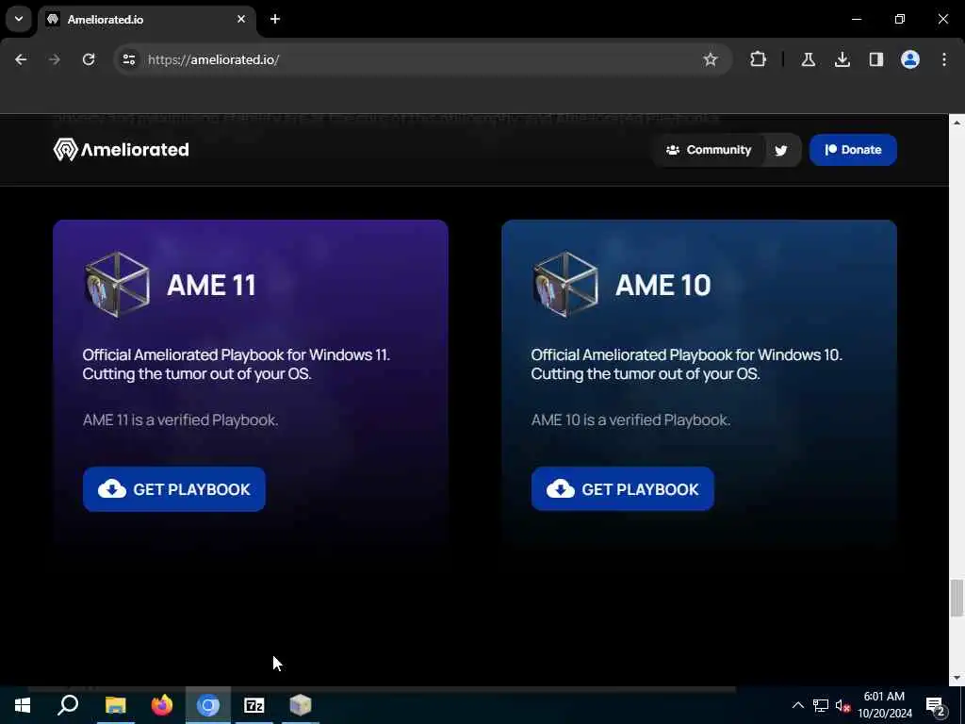Screen dimensions: 965x724
Task: Open the Community link
Action: (709, 150)
